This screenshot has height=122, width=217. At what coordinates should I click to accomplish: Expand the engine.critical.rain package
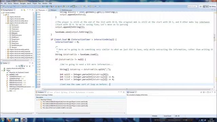[6, 17]
